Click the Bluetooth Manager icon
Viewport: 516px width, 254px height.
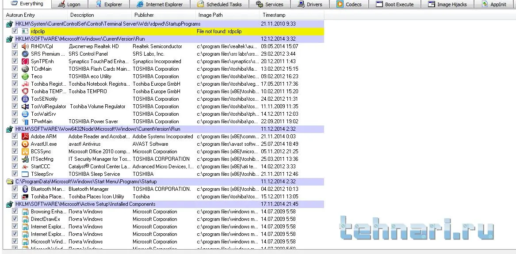tap(25, 189)
